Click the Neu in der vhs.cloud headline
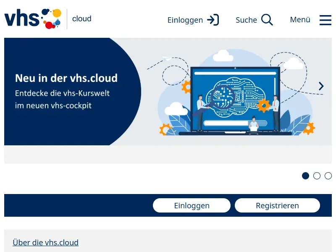 click(x=66, y=78)
